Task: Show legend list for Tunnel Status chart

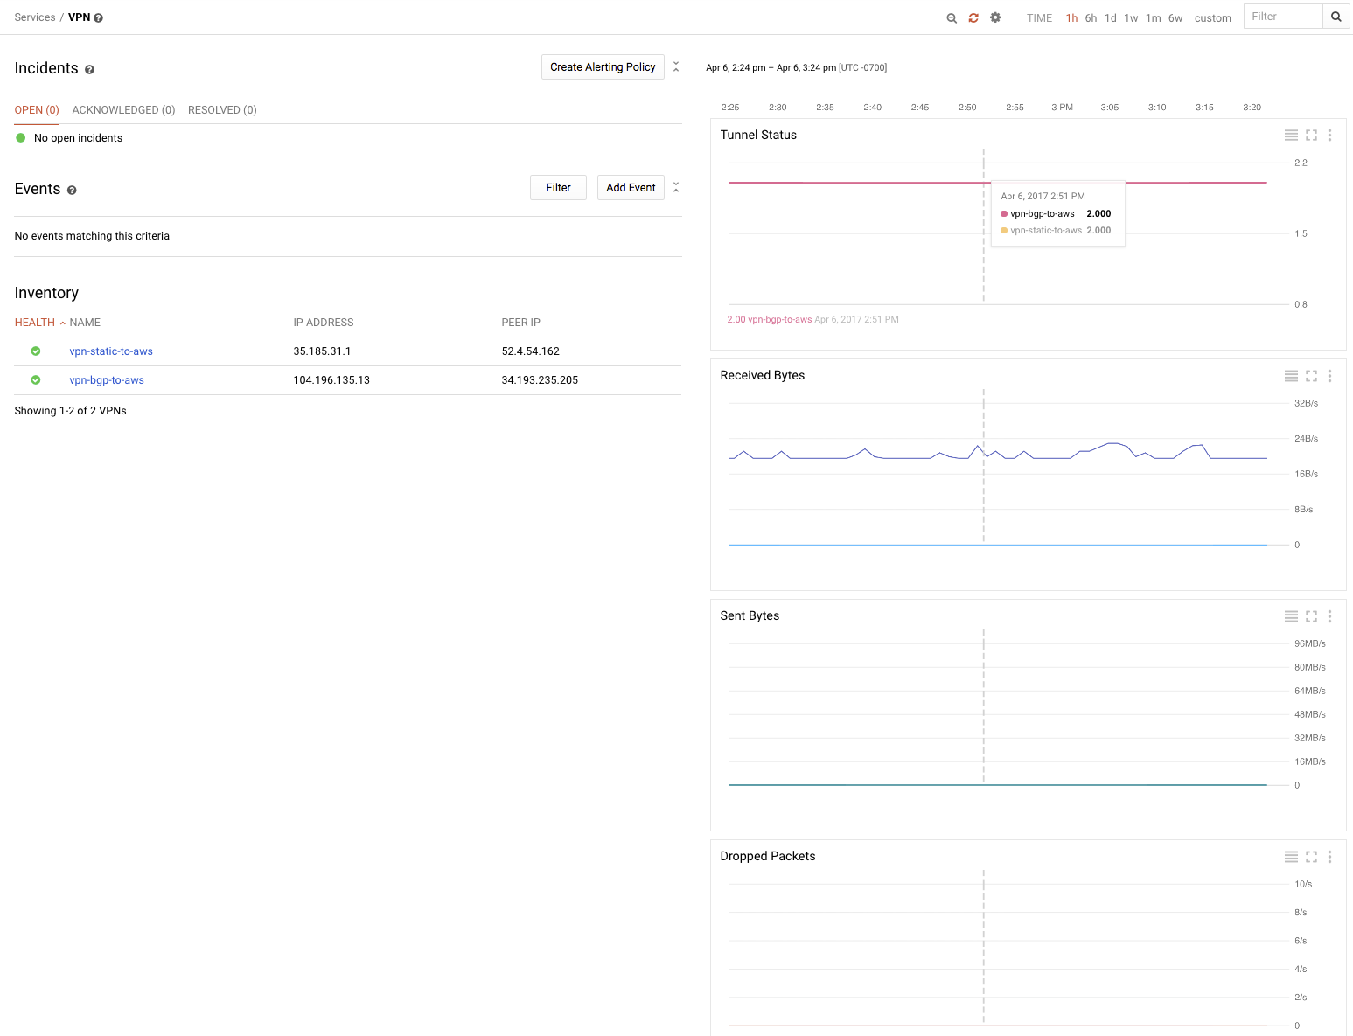Action: click(1291, 135)
